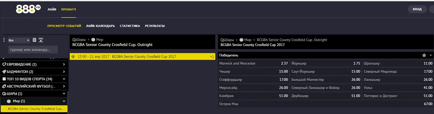
Task: Toggle ТОП 10 ВИДОВ СПОРТА (34) chevron
Action: point(64,79)
